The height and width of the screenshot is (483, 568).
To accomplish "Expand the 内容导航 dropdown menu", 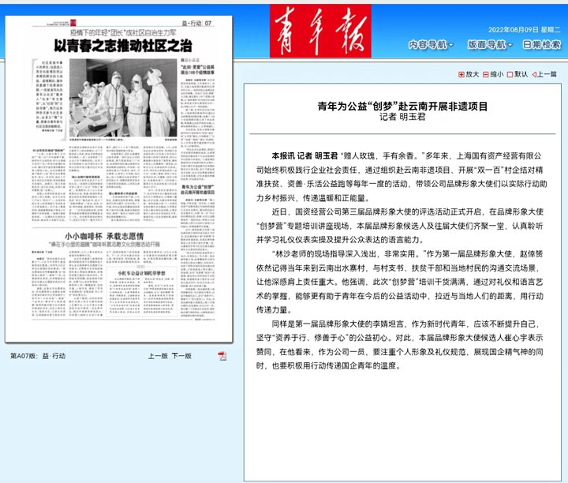I will (x=432, y=45).
